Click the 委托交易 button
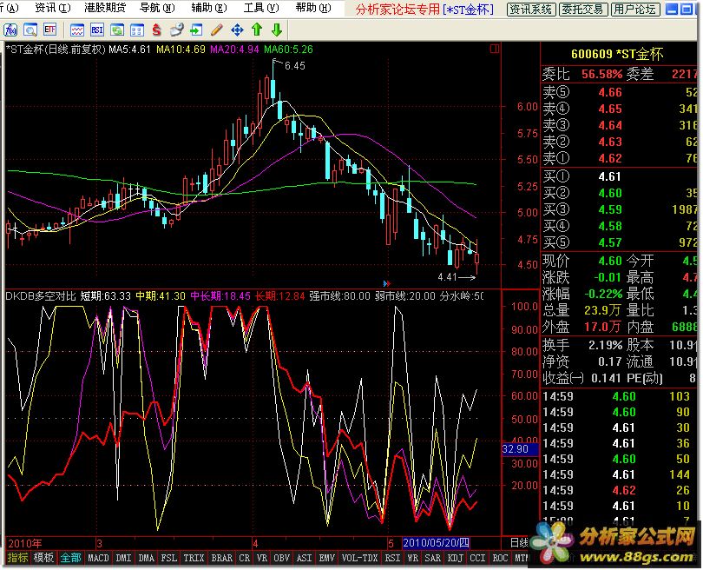Viewport: 703px width, 570px height. tap(583, 9)
